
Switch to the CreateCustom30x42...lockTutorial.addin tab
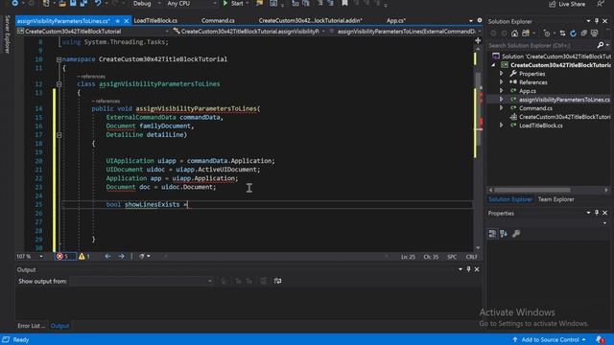(310, 20)
